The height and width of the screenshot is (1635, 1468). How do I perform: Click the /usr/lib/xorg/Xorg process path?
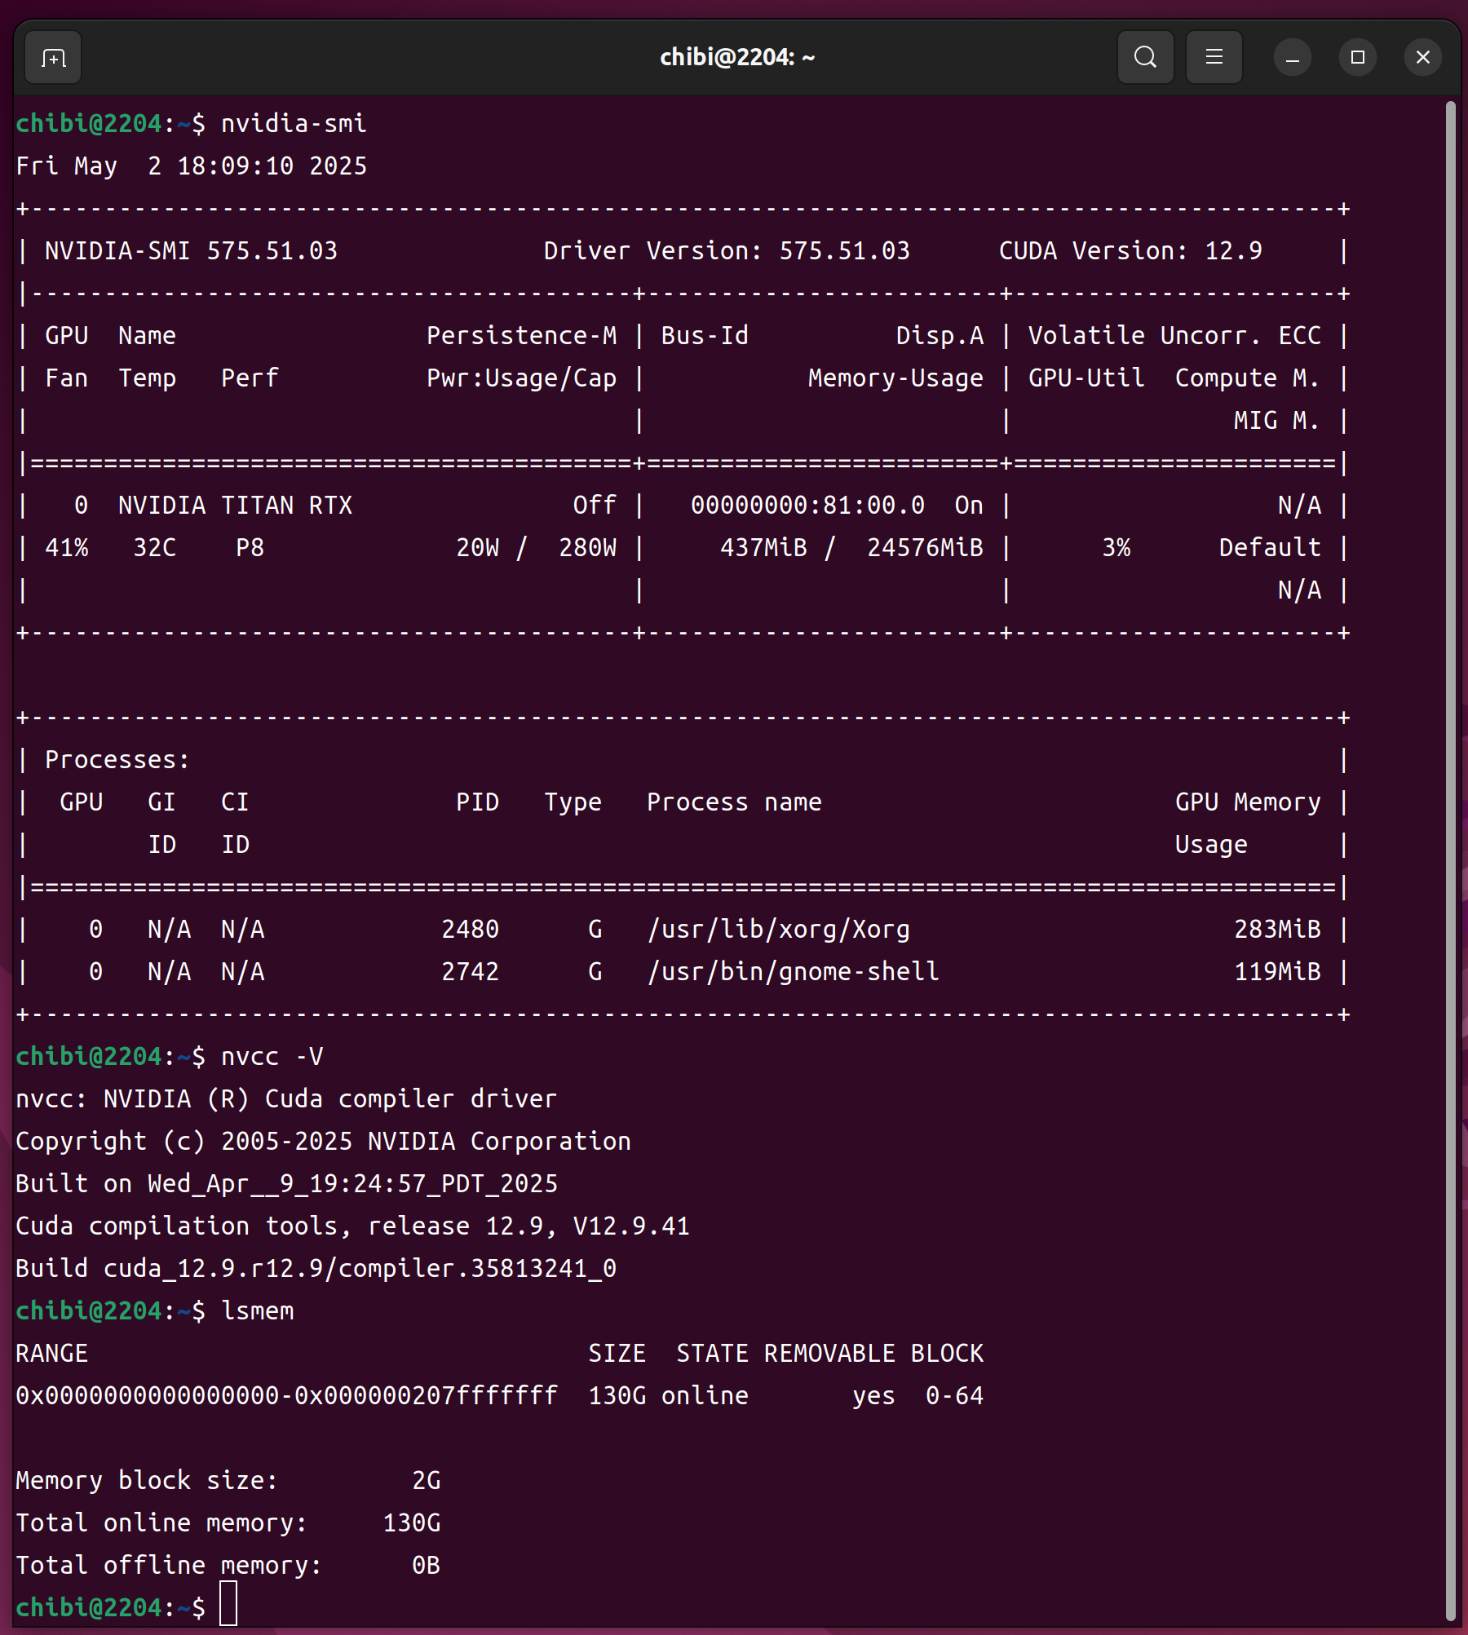coord(778,930)
